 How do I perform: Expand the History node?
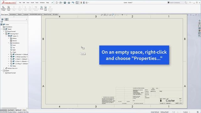tap(8, 38)
